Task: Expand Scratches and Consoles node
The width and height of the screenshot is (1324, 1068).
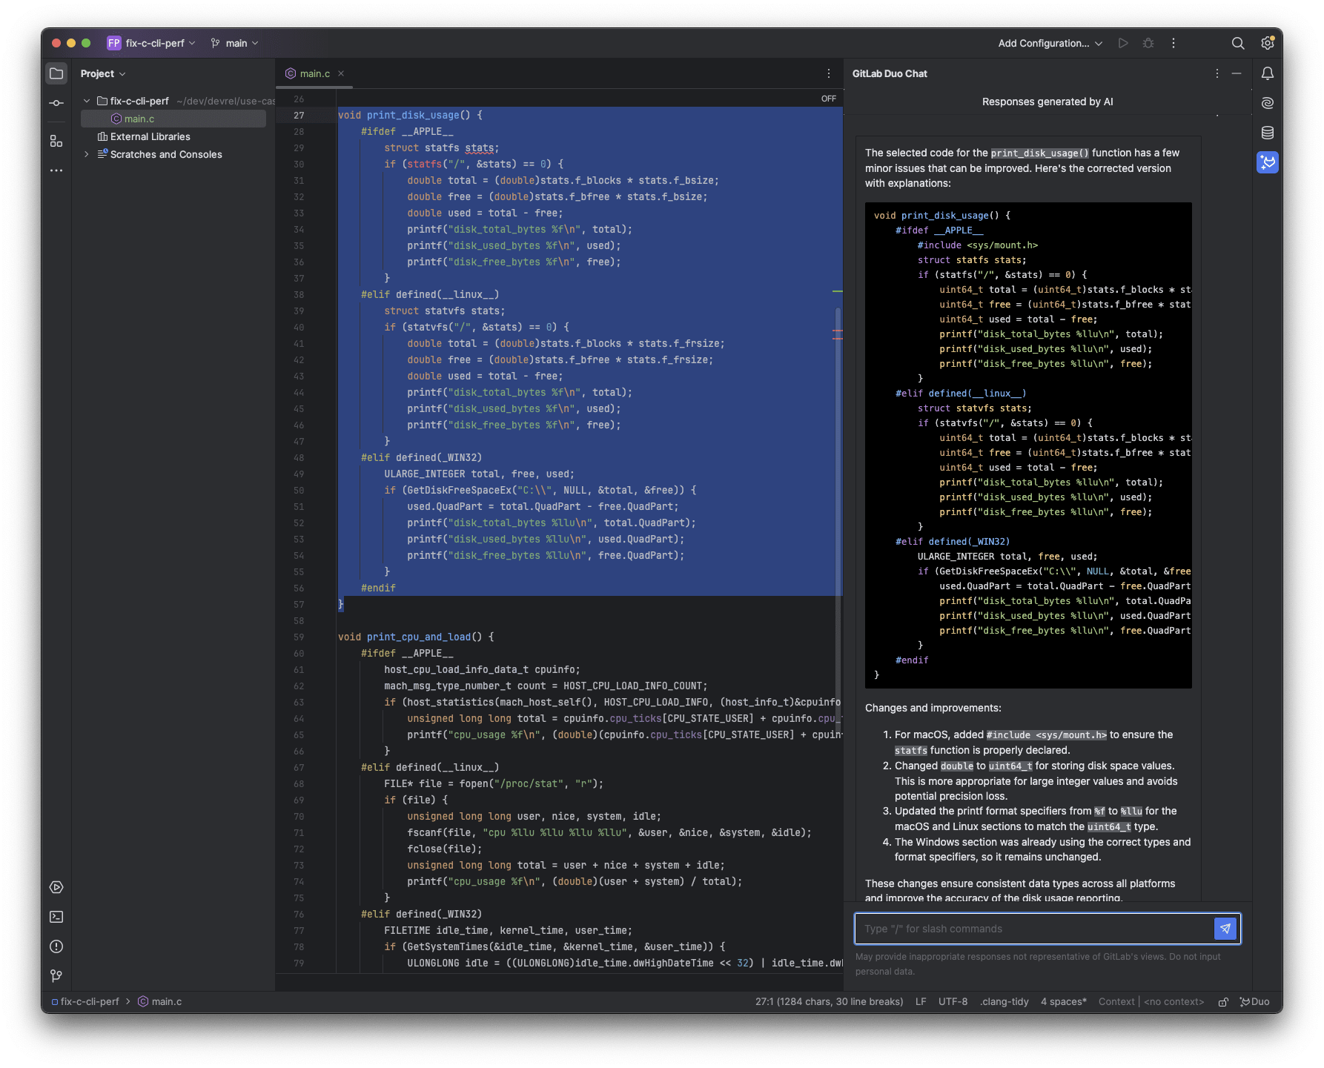Action: [x=87, y=154]
